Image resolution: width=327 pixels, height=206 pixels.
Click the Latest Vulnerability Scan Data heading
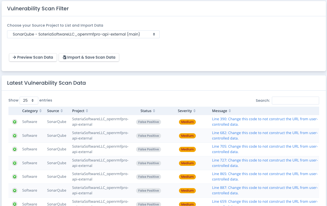(46, 83)
